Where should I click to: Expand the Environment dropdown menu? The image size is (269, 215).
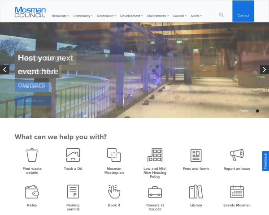(x=158, y=16)
